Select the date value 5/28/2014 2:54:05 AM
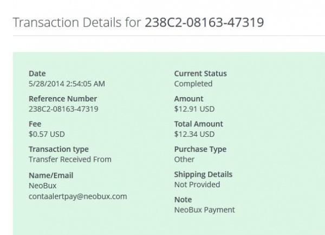Image resolution: width=325 pixels, height=235 pixels. 67,84
